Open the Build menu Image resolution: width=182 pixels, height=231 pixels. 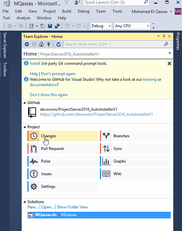point(67,11)
